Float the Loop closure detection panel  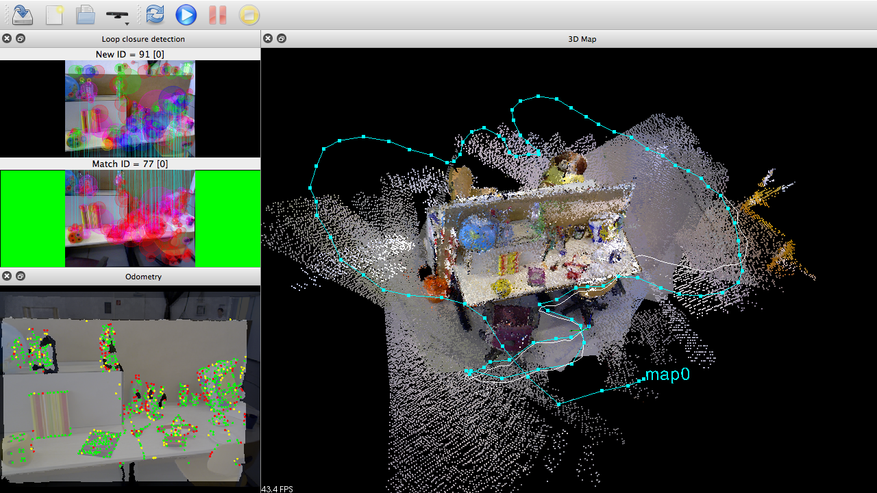pyautogui.click(x=21, y=39)
